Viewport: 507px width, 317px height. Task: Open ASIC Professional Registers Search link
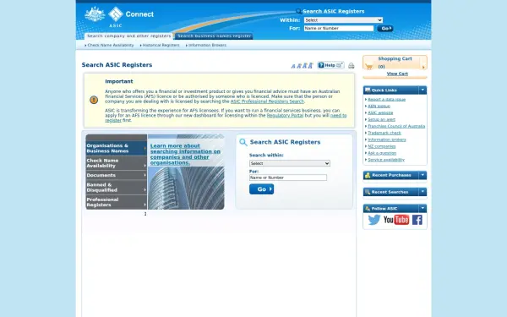[267, 101]
